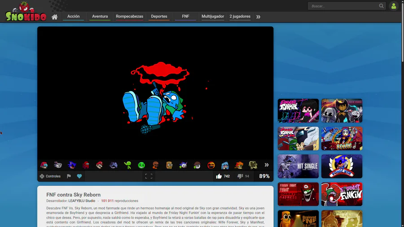
Task: Open Friday Night Funkin pink-girl thumbnail
Action: tap(298, 111)
